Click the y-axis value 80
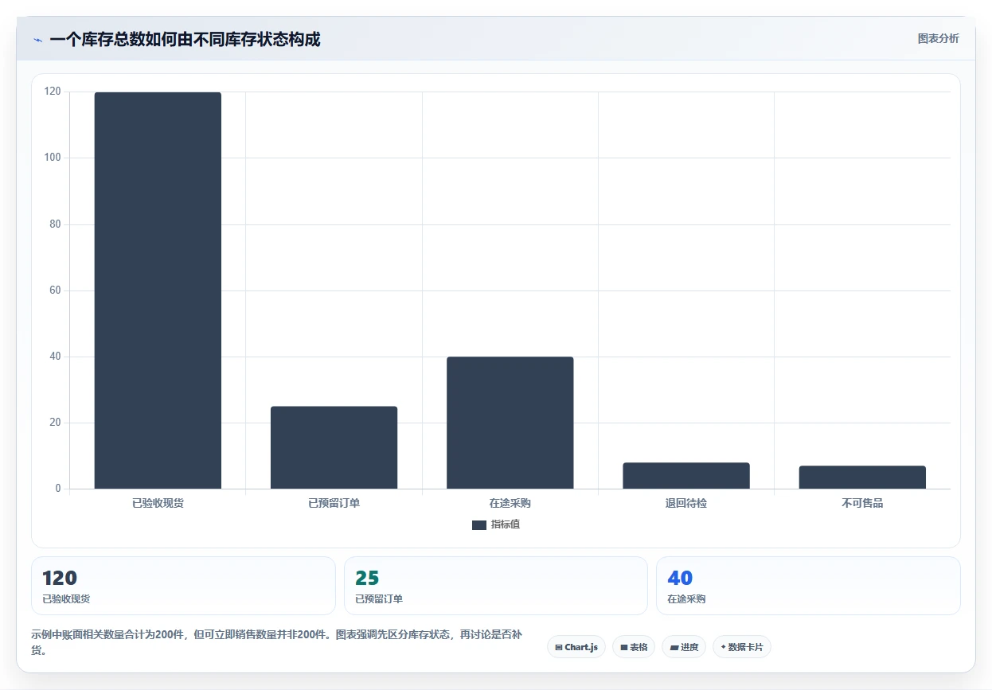This screenshot has width=992, height=690. coord(55,224)
